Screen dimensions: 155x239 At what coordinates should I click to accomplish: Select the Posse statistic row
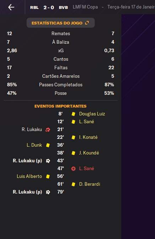tap(61, 93)
